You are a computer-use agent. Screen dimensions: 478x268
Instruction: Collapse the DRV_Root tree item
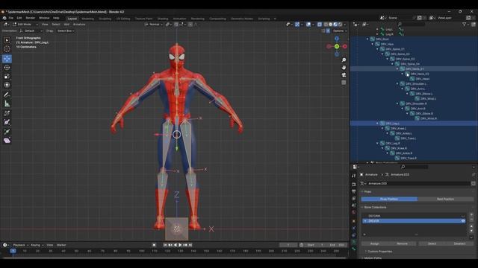(367, 39)
